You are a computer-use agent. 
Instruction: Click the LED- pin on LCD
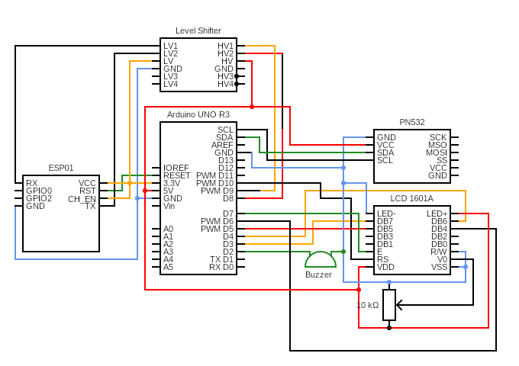(x=386, y=213)
